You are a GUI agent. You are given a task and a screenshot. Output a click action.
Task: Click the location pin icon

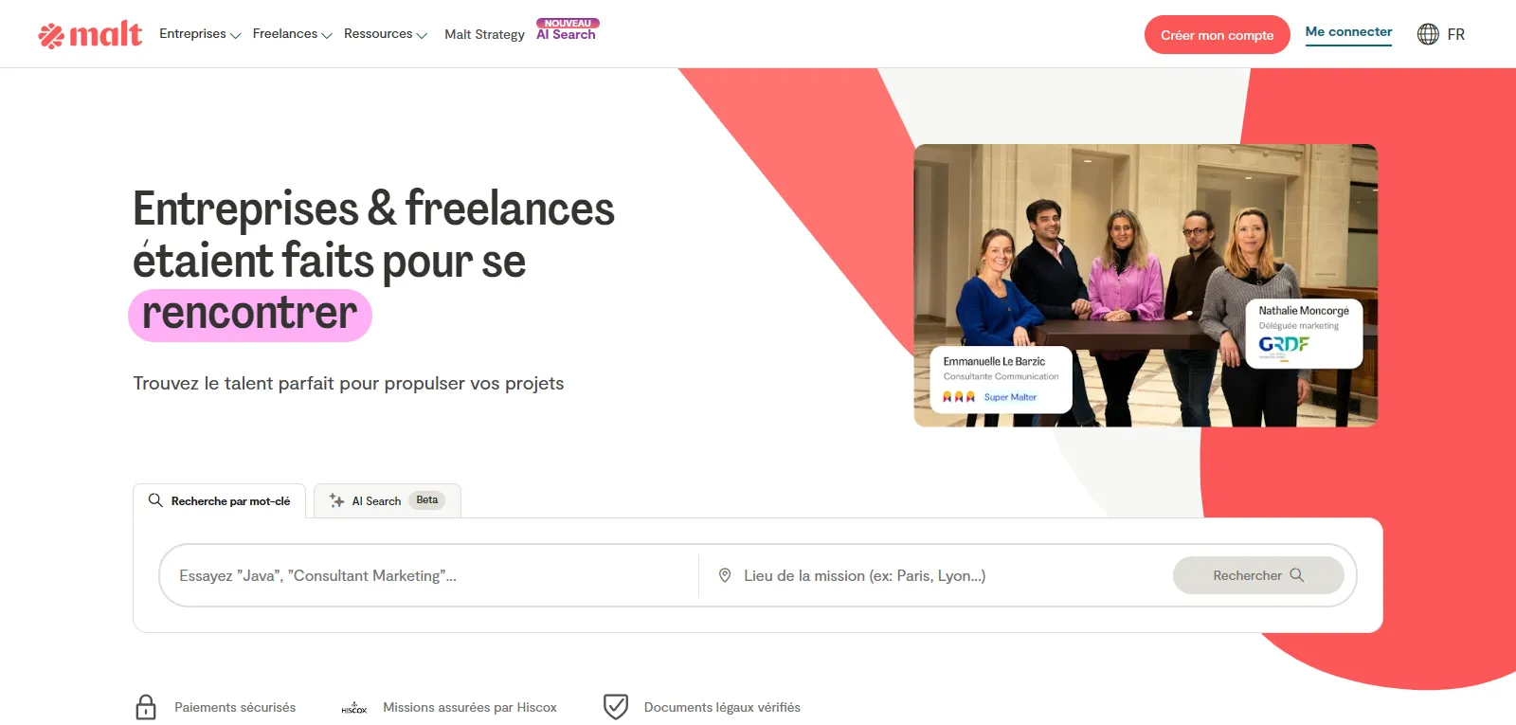pos(725,575)
